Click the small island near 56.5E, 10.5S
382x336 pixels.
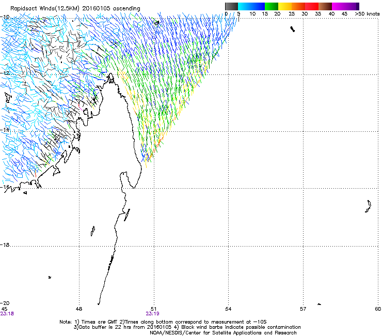293,29
